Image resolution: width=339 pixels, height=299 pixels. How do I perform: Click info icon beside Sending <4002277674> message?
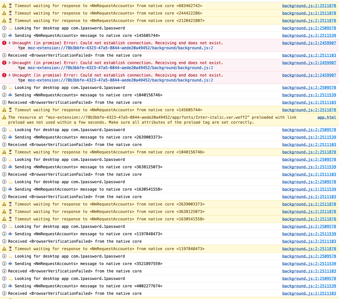pos(4,286)
